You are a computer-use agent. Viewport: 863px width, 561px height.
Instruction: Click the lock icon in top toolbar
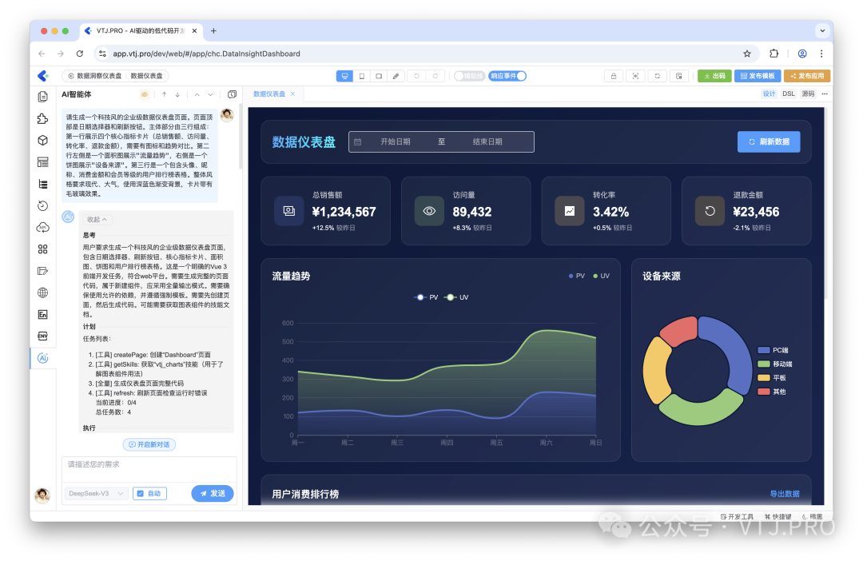(x=613, y=76)
